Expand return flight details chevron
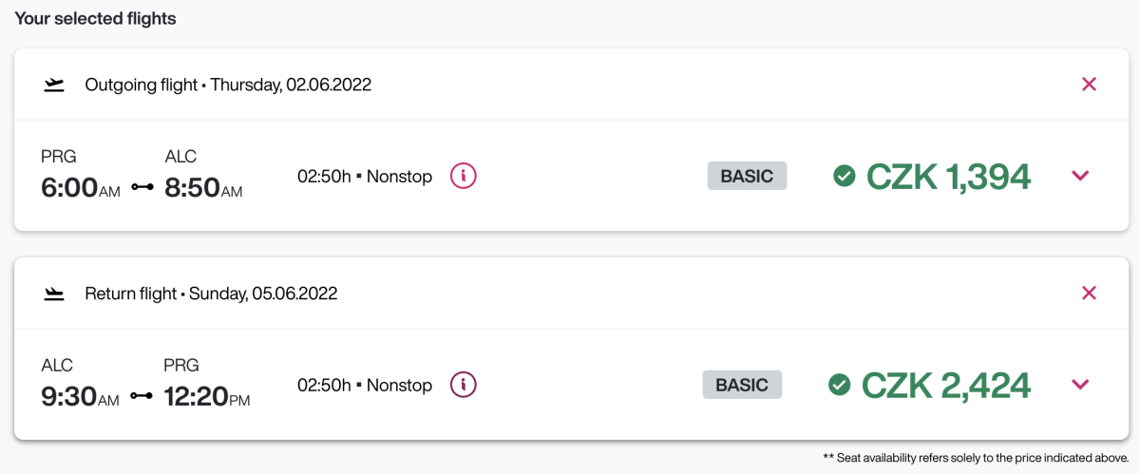This screenshot has width=1140, height=474. [x=1080, y=385]
